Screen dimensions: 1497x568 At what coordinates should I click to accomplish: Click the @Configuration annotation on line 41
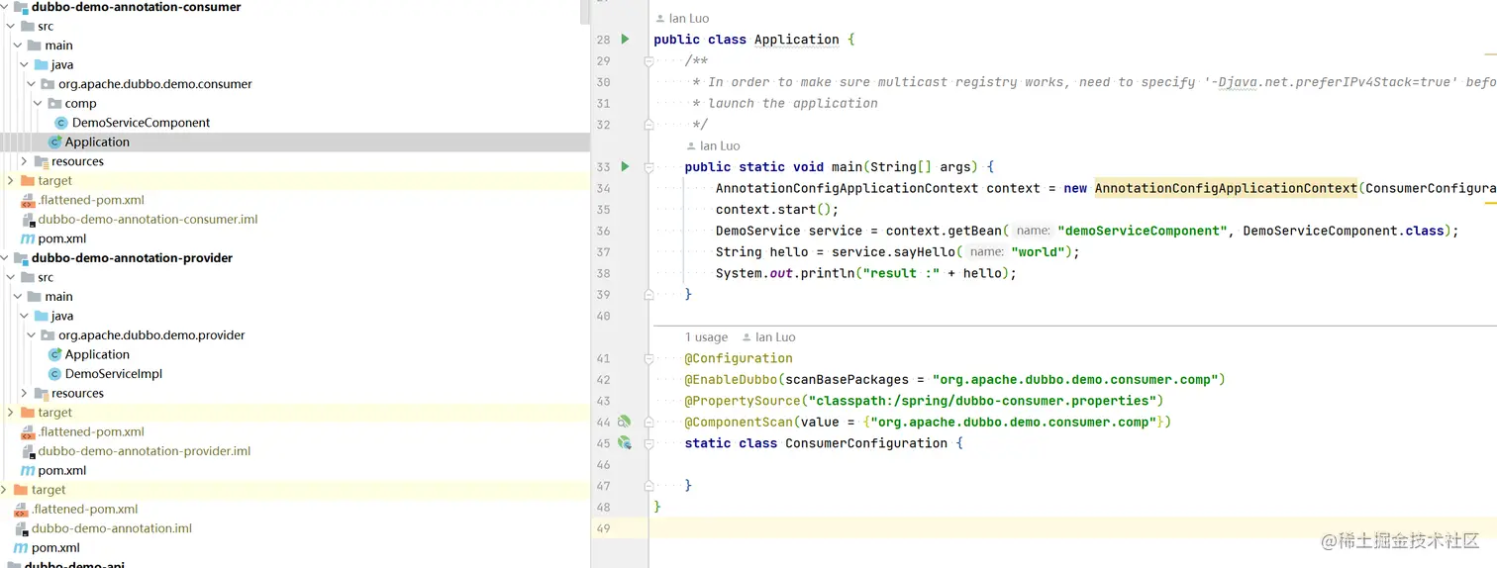pyautogui.click(x=739, y=358)
